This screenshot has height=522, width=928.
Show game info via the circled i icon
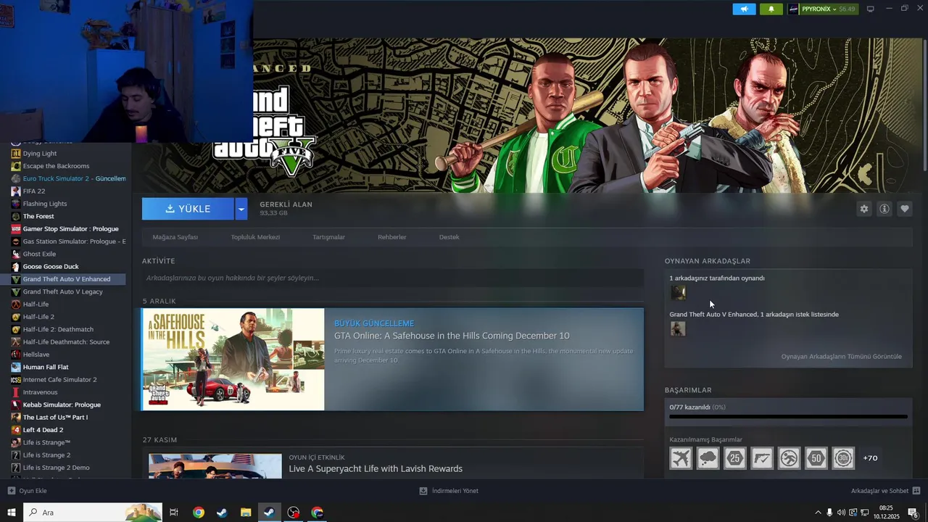click(884, 209)
